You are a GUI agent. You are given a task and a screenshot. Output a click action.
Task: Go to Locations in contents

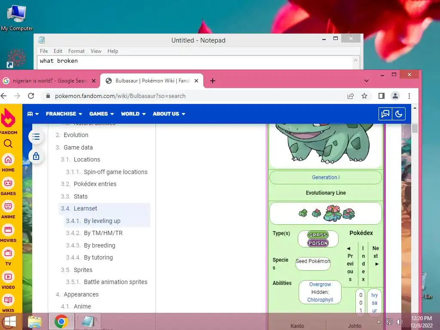87,159
